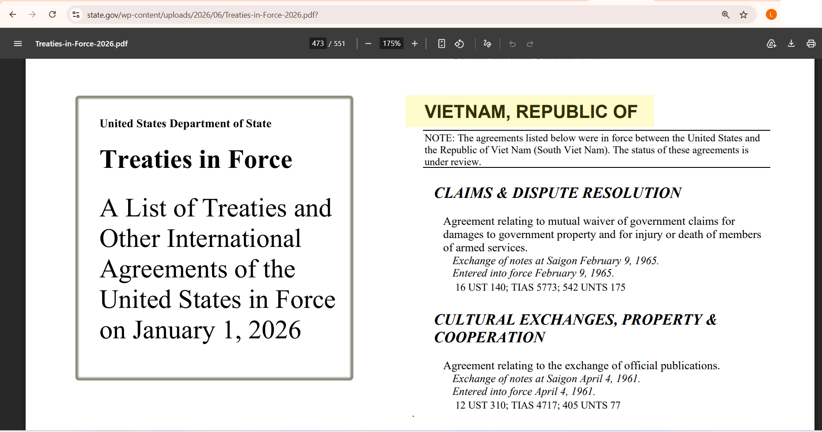This screenshot has height=432, width=822.
Task: Reload the current page
Action: click(x=52, y=15)
